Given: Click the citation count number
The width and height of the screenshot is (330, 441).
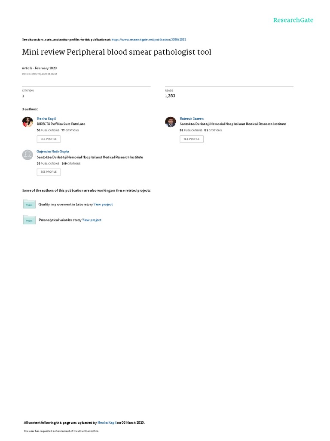Looking at the screenshot, I should (23, 96).
